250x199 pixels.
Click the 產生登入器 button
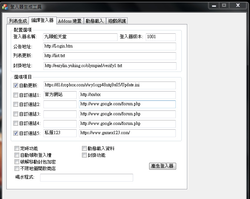tap(162, 166)
